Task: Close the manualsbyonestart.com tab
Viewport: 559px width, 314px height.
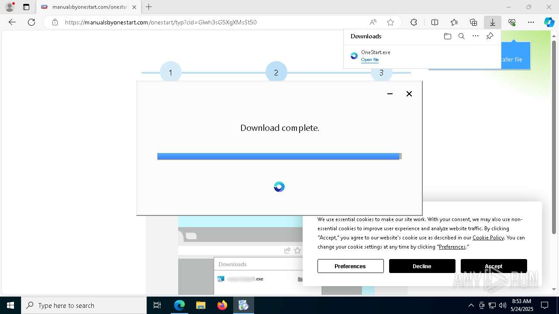Action: (134, 7)
